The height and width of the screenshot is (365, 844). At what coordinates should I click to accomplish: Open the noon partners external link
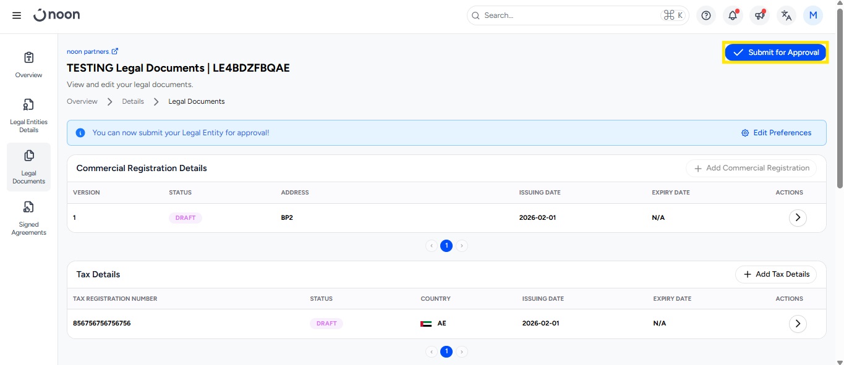92,52
